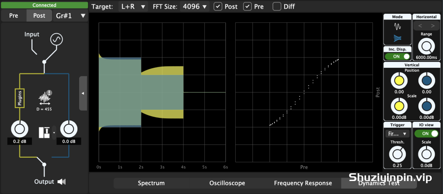Click the horizontal Range knob

(x=426, y=46)
